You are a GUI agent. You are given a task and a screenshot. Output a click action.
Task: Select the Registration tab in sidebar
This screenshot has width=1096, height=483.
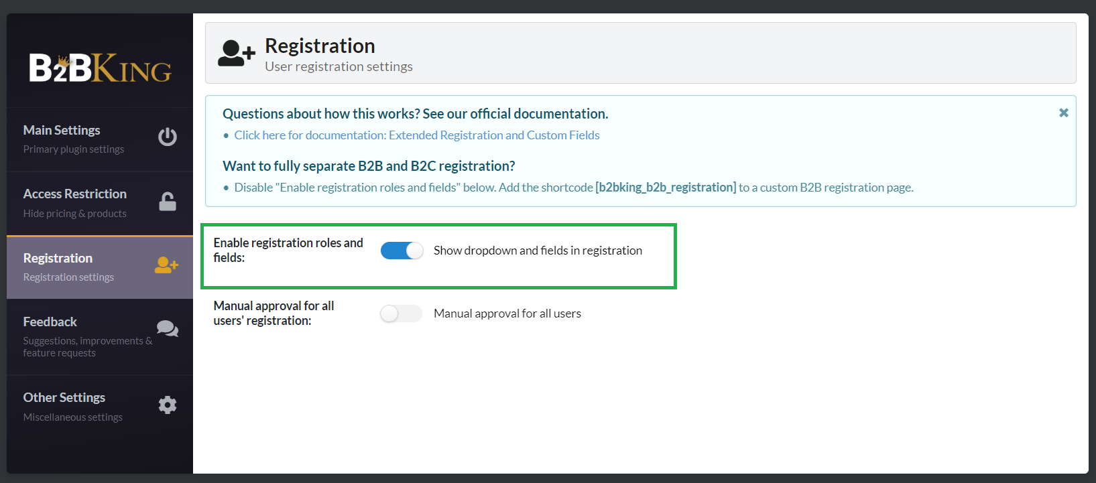[x=100, y=267]
